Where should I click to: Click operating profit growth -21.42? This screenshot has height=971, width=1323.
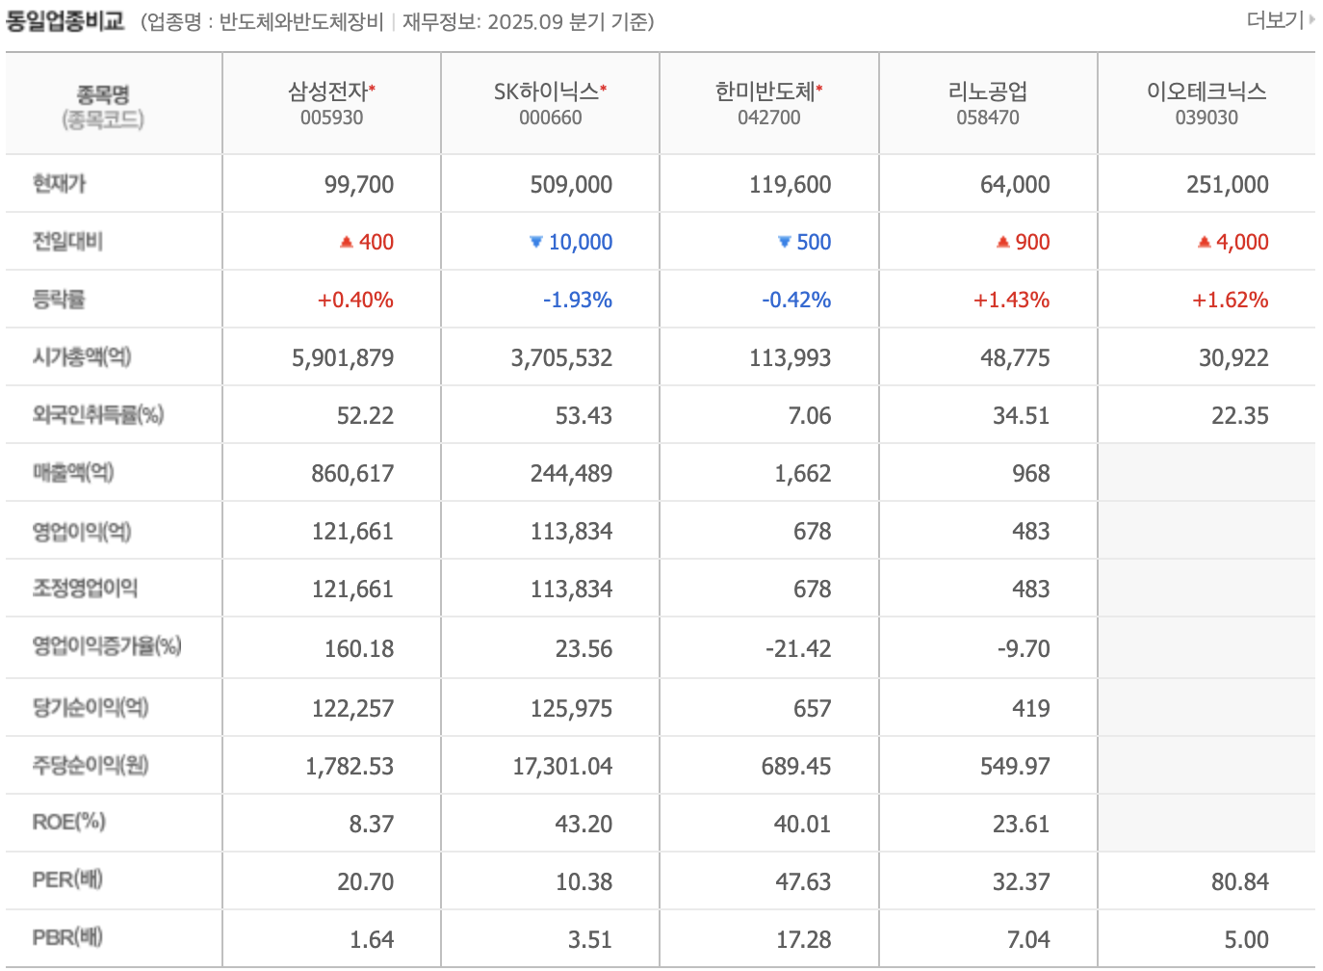coord(798,648)
